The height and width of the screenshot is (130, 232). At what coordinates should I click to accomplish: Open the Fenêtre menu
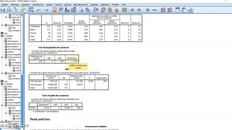pyautogui.click(x=115, y=5)
